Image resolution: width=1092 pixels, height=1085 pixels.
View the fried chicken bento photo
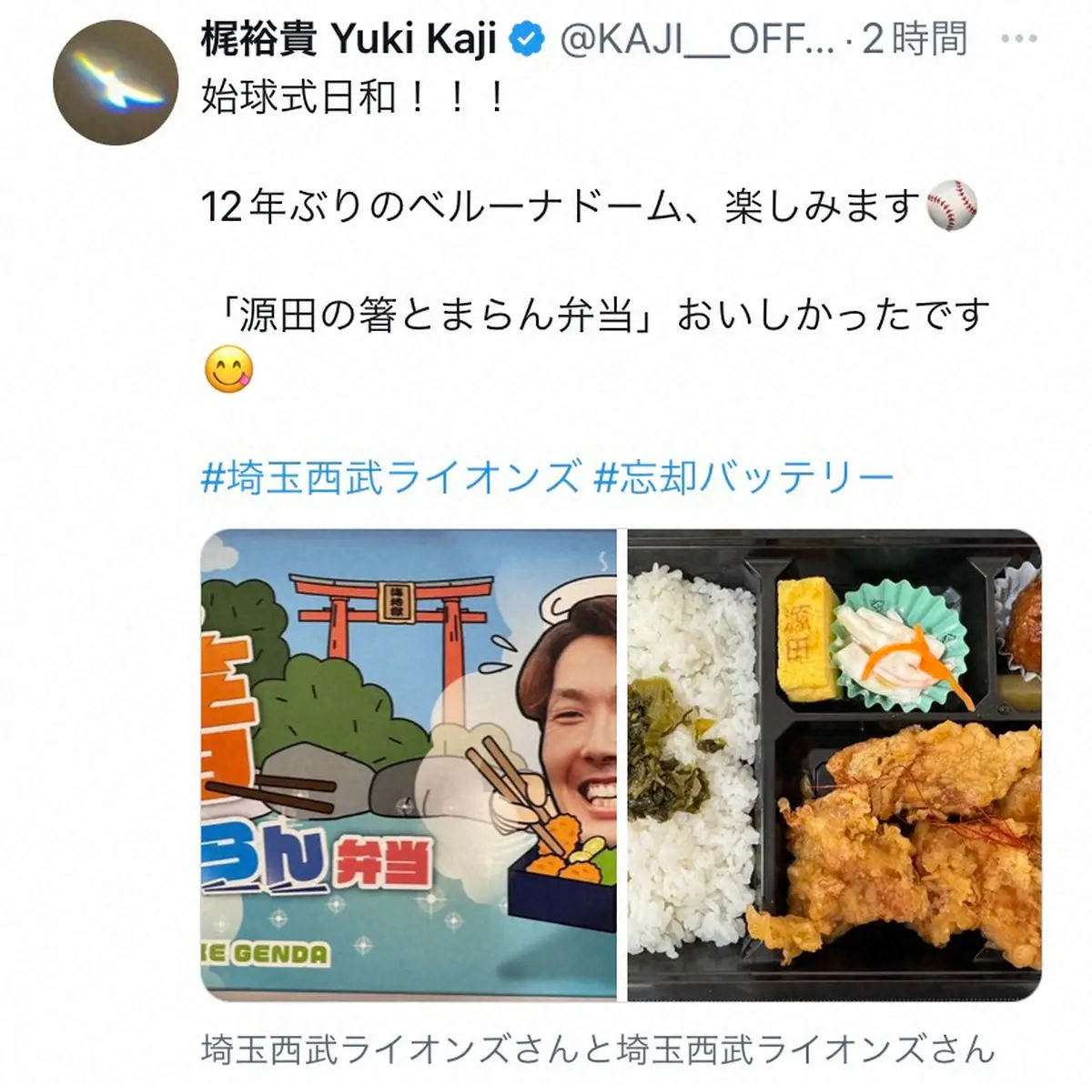click(x=834, y=753)
